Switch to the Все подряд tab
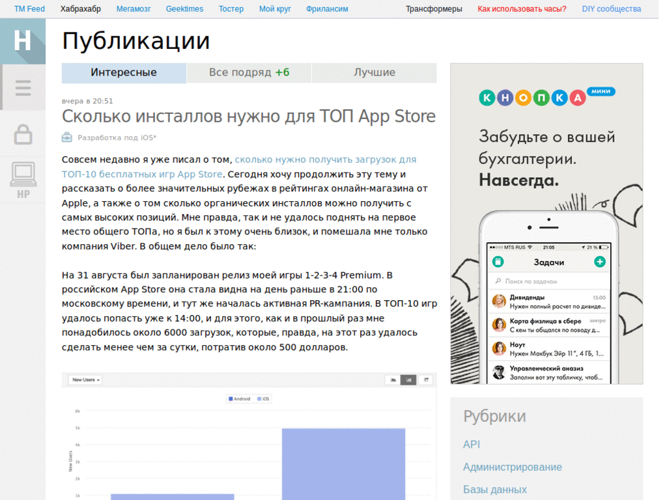The width and height of the screenshot is (667, 500). click(x=248, y=72)
